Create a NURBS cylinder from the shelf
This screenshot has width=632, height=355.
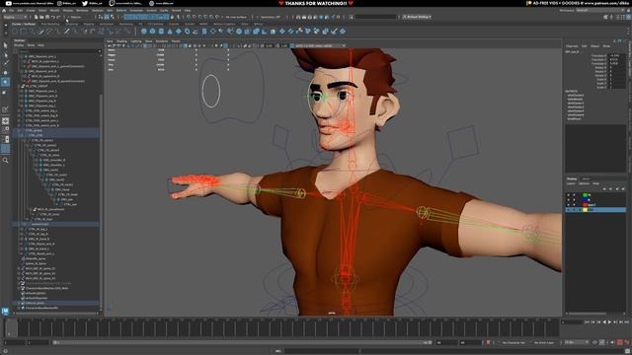tap(161, 31)
